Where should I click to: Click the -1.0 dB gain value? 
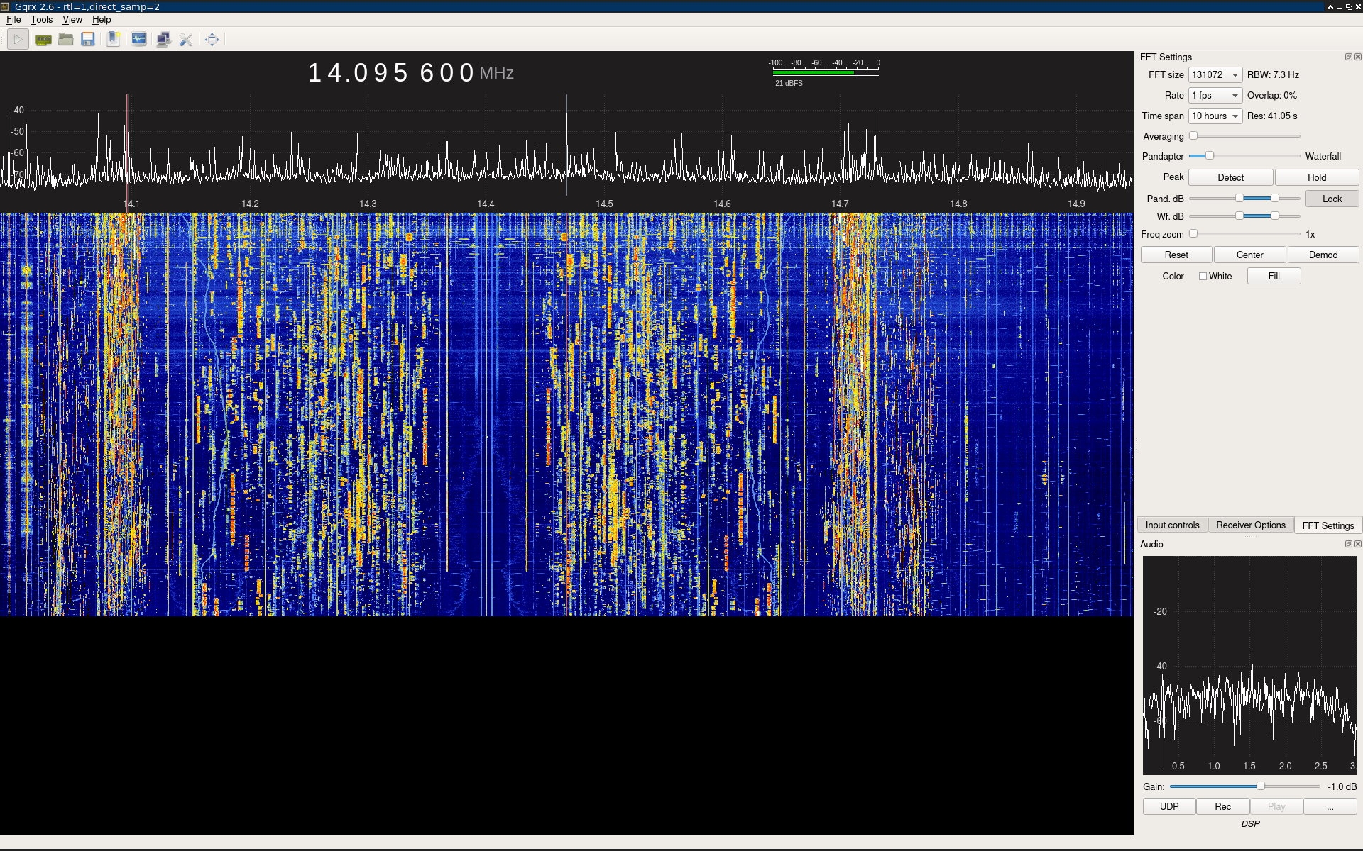click(x=1342, y=786)
